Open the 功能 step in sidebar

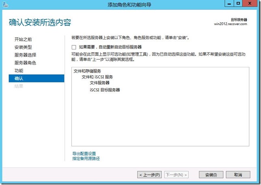coord(19,71)
